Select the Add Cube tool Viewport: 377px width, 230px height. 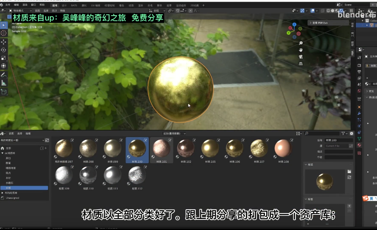click(4, 92)
